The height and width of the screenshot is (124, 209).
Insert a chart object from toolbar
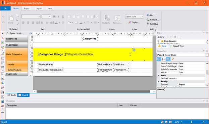pyautogui.click(x=3, y=83)
